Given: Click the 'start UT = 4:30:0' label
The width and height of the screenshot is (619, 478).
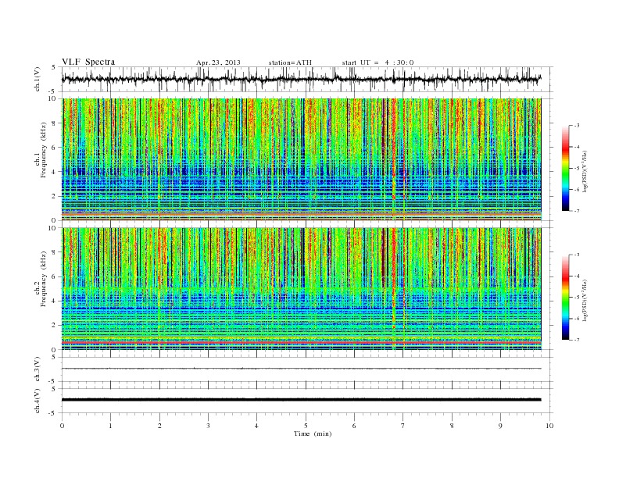Looking at the screenshot, I should click(x=378, y=62).
